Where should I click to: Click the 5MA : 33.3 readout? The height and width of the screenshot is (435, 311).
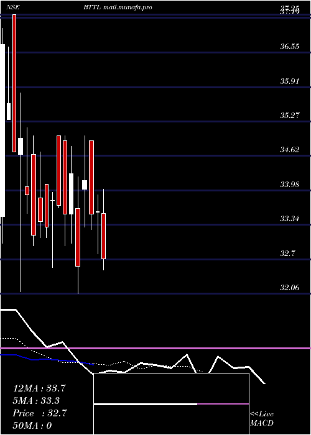[x=36, y=401]
